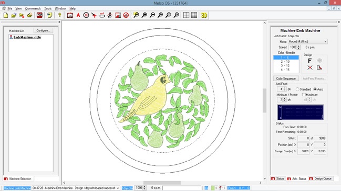Click the yellow note icon in toolbar

tap(49, 15)
